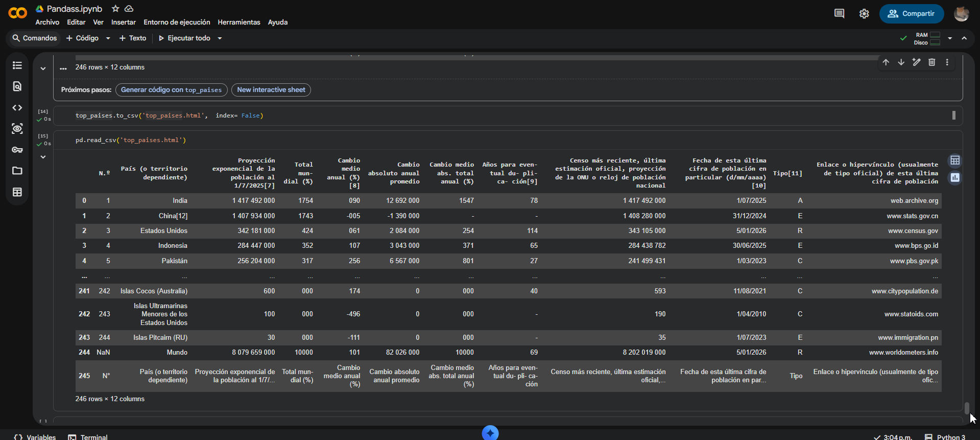Click the Compartir button

pos(911,14)
